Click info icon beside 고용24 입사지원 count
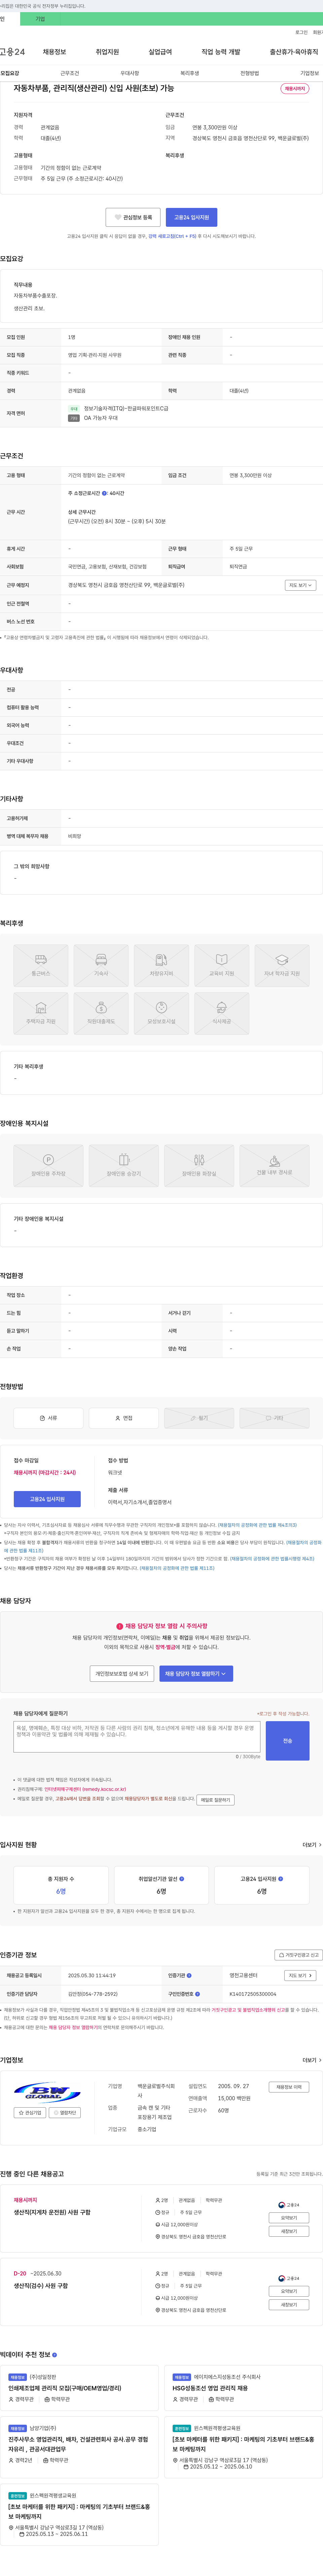Viewport: 323px width, 2576px height. click(280, 1879)
